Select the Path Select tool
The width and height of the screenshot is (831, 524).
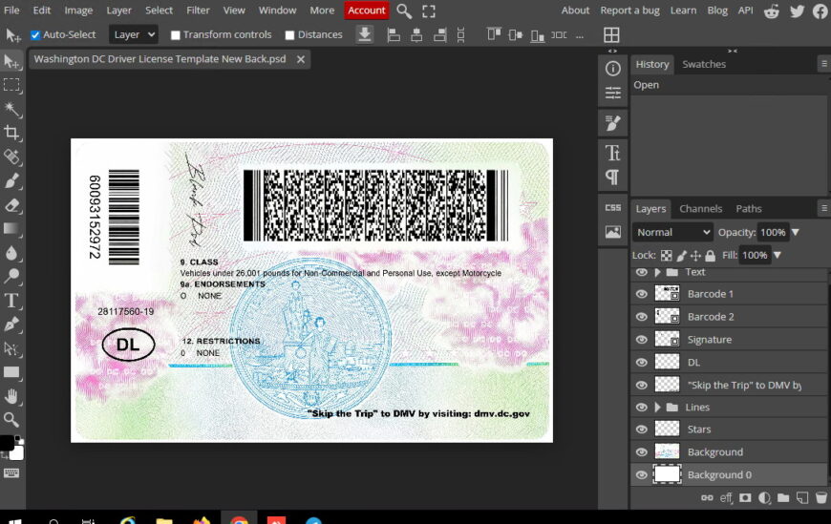pyautogui.click(x=11, y=348)
